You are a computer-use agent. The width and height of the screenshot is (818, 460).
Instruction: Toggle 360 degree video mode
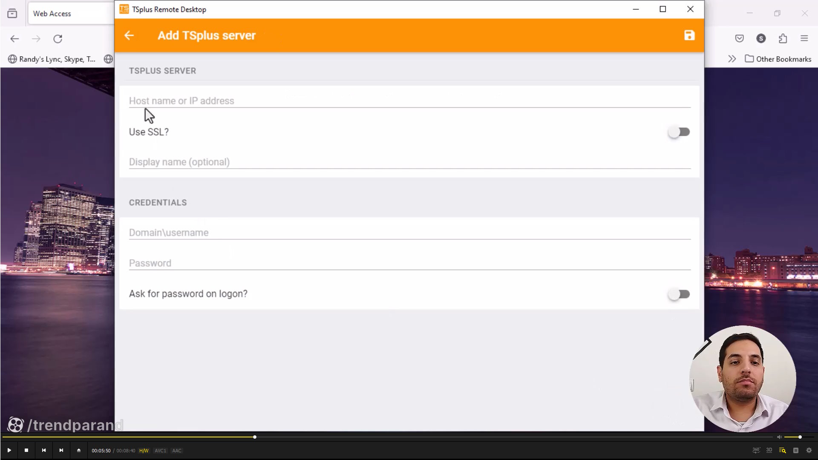pyautogui.click(x=756, y=450)
